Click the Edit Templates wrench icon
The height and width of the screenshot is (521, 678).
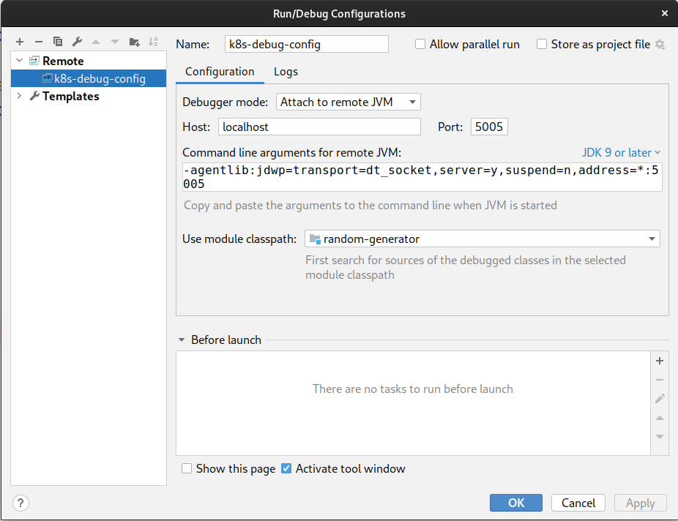(77, 42)
